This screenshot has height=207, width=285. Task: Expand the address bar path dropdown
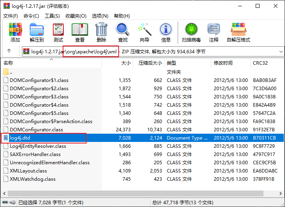[281, 52]
